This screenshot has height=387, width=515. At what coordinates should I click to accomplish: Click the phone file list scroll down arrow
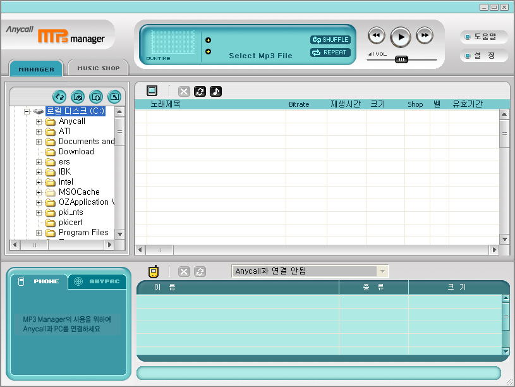tap(506, 351)
